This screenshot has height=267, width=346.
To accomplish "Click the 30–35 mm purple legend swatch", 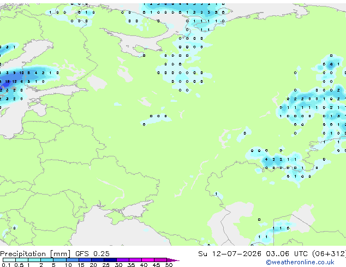I will 122,260.
